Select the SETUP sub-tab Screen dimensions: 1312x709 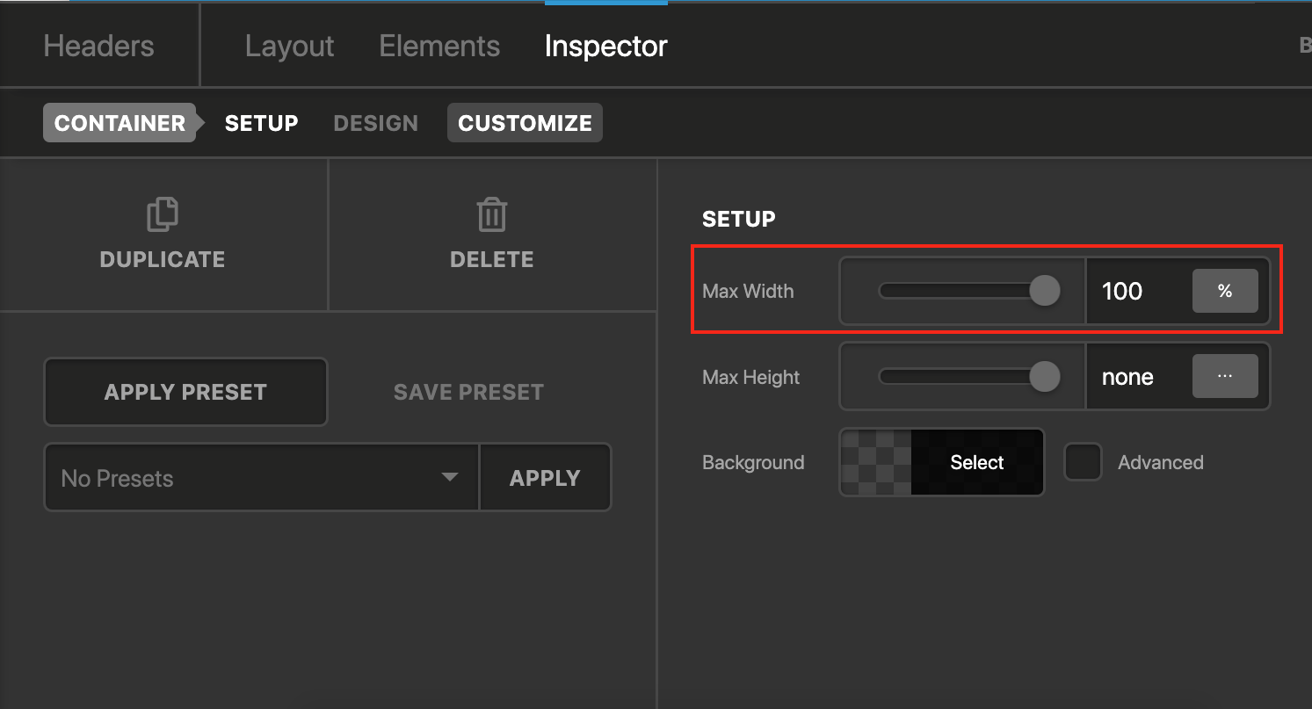[x=262, y=123]
